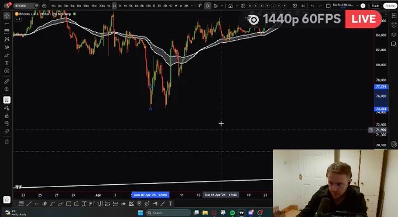Click the link drawings chain icon
The width and height of the screenshot is (398, 217).
pos(7,131)
